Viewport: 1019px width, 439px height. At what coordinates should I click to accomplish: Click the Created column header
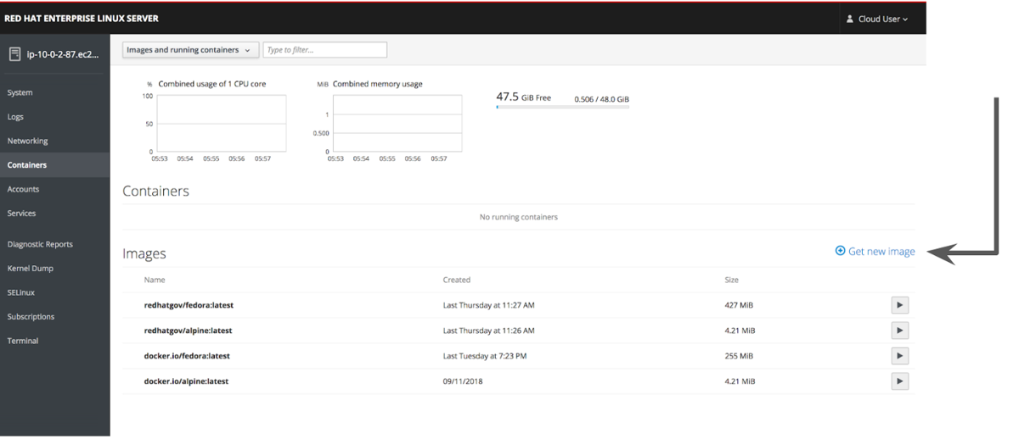(457, 280)
